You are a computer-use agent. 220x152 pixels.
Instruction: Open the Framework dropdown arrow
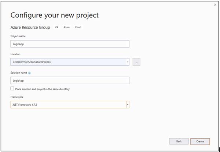[x=128, y=105]
